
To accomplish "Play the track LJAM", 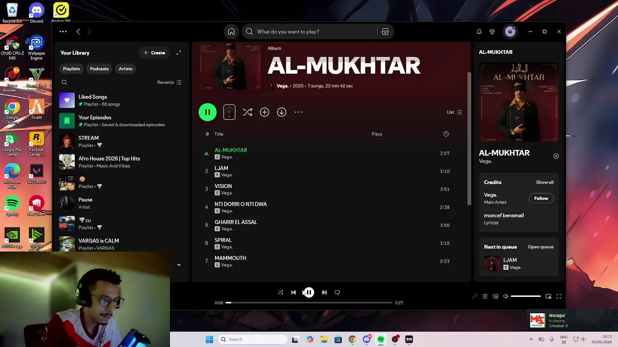I will tap(331, 171).
